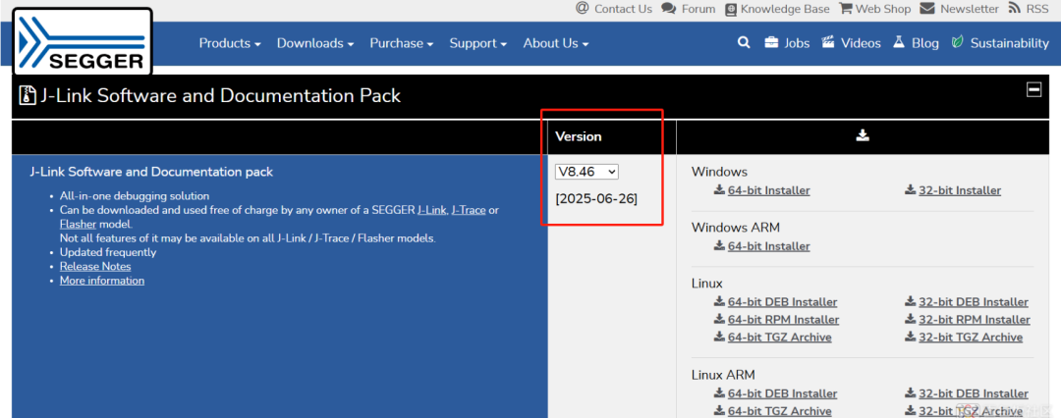1061x418 pixels.
Task: Expand the Purchase menu
Action: click(401, 43)
